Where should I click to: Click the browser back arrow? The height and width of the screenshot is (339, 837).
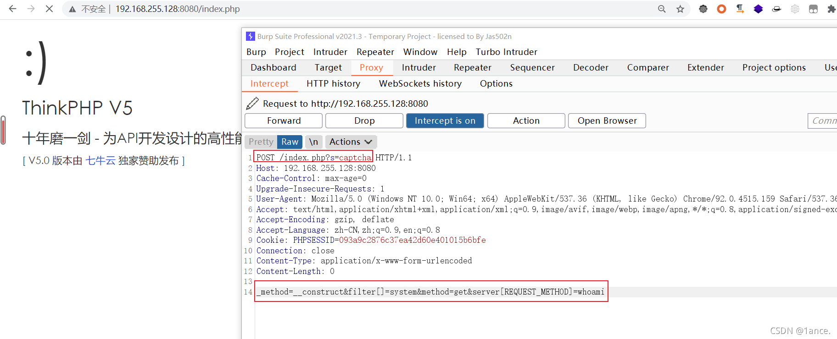(12, 9)
